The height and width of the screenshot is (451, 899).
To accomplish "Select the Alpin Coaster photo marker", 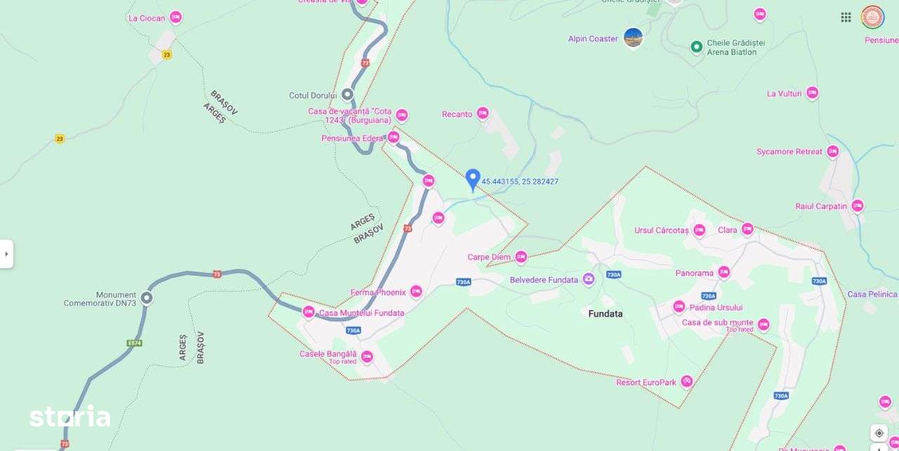I will point(634,38).
